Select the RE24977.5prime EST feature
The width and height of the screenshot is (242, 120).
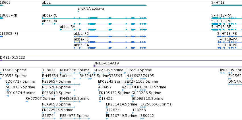click(75, 119)
